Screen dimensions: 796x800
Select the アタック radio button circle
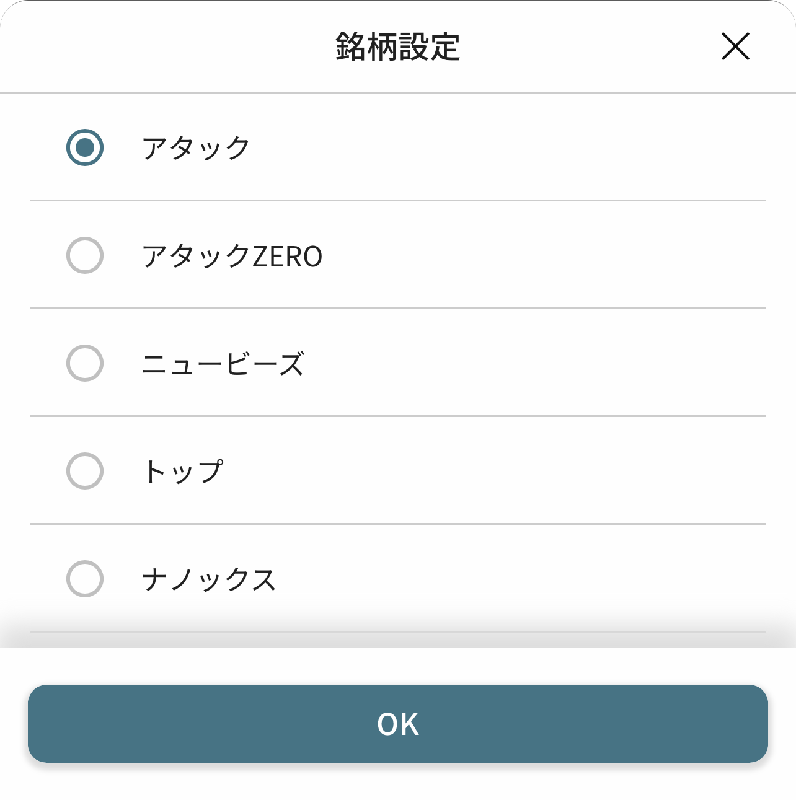[x=85, y=147]
